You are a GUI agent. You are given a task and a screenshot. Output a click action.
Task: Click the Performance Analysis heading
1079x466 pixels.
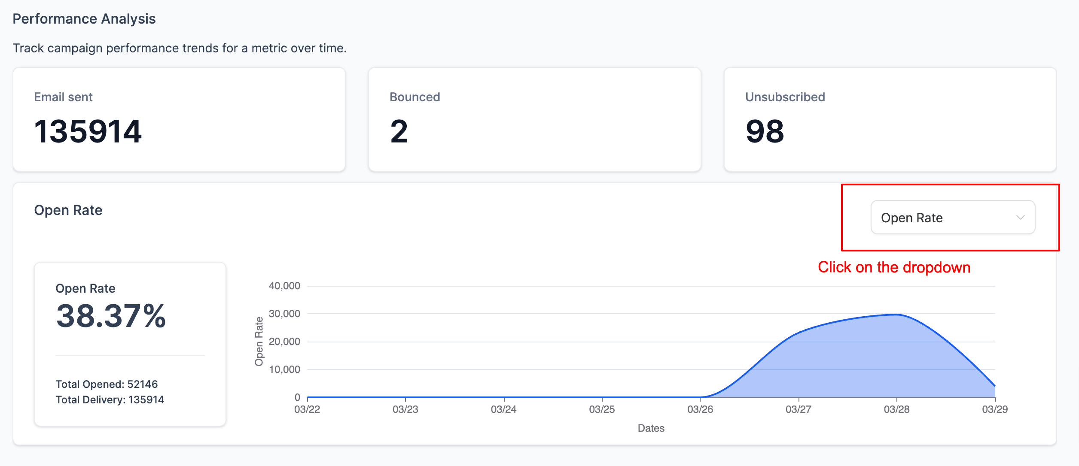(84, 19)
